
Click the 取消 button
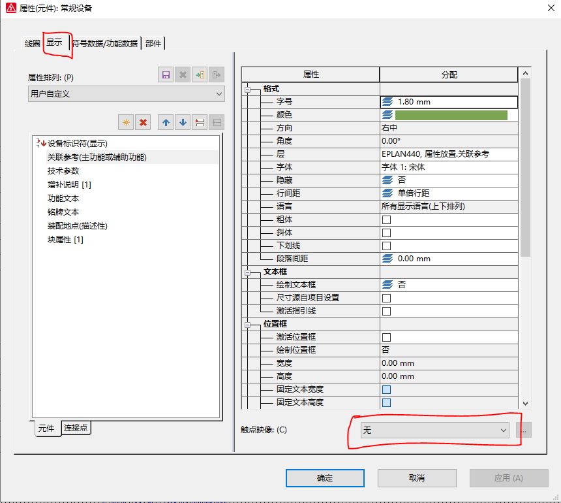[417, 478]
